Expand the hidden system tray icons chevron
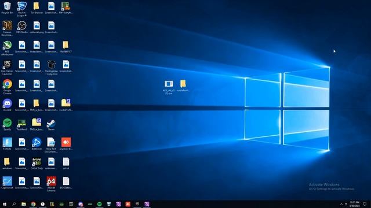 [341, 204]
